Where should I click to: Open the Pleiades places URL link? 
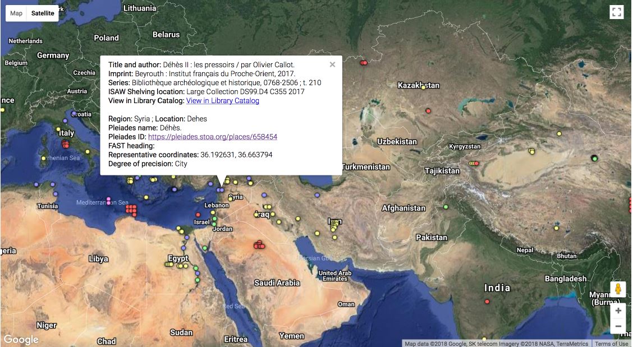pyautogui.click(x=212, y=137)
